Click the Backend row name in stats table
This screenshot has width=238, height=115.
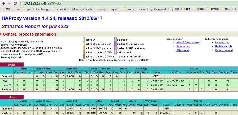click(x=7, y=113)
